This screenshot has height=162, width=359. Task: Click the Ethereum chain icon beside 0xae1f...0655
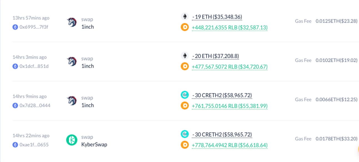15,145
